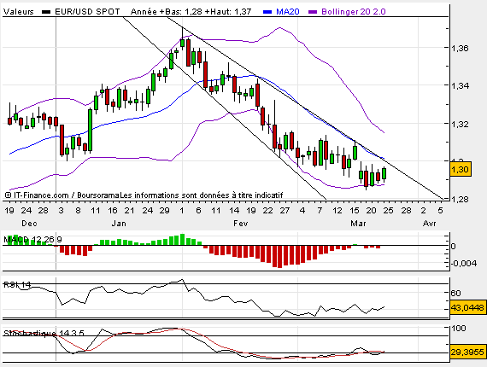
Task: Click date tick '14' on the time axis
Action: pos(234,211)
